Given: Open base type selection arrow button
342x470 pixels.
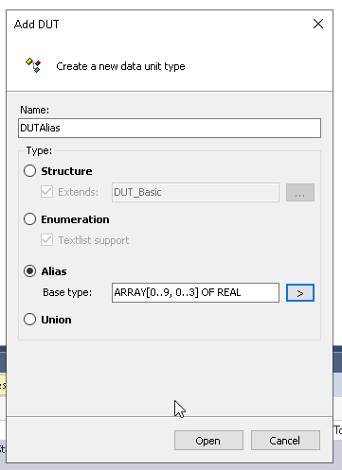Looking at the screenshot, I should pos(300,293).
